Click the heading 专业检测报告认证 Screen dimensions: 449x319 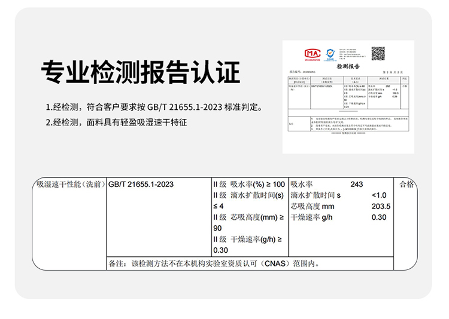(x=140, y=72)
